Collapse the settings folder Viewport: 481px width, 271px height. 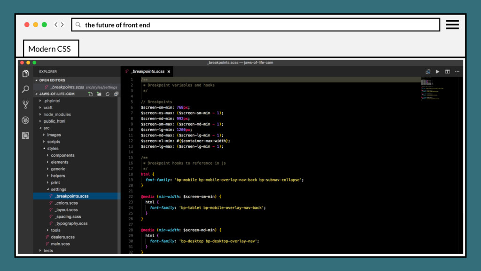tap(58, 189)
